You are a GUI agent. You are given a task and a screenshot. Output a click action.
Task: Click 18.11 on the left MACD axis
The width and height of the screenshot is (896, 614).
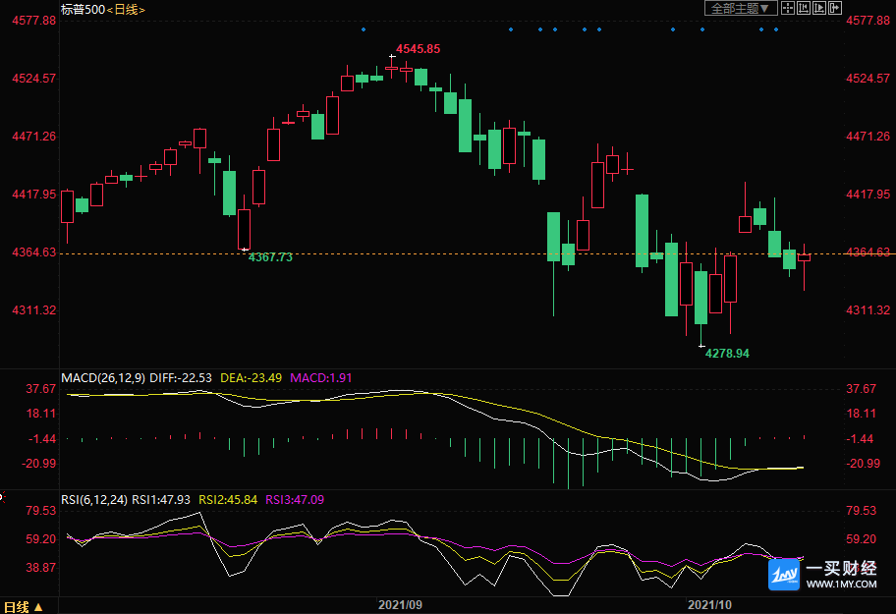tap(41, 414)
